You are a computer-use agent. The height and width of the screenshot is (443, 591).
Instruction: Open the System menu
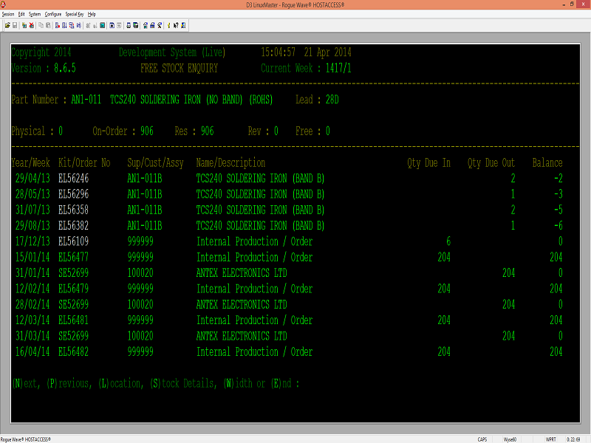(x=35, y=14)
